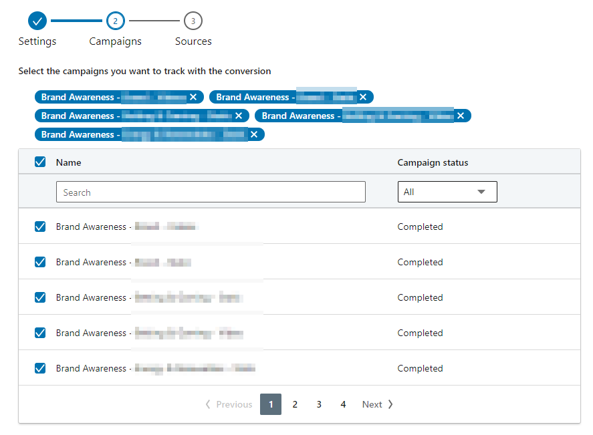Click the Settings step label
The width and height of the screenshot is (593, 435).
coord(37,41)
